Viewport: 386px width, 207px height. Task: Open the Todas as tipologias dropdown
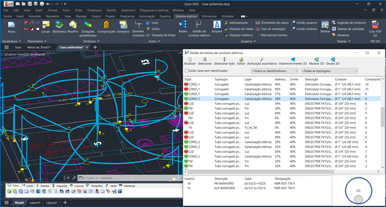330,71
